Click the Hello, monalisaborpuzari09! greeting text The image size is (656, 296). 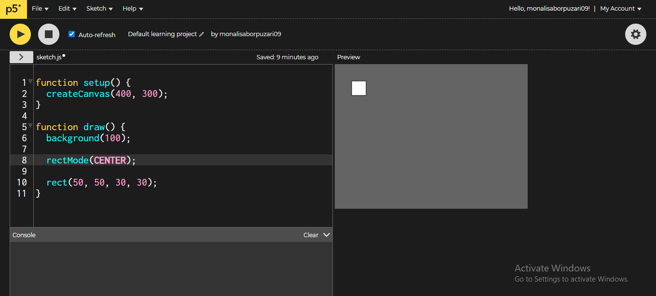point(549,9)
